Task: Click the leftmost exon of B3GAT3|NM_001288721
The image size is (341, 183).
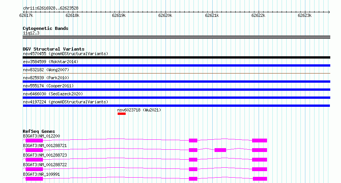Action: (34, 150)
